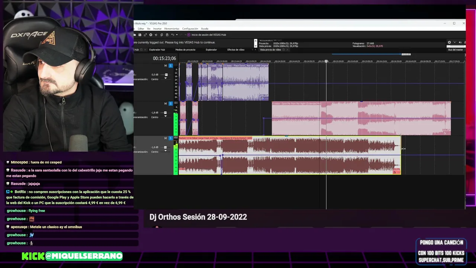Switch to the Efectos de vídeo tab
Screen dimensions: 476x268
(x=236, y=50)
